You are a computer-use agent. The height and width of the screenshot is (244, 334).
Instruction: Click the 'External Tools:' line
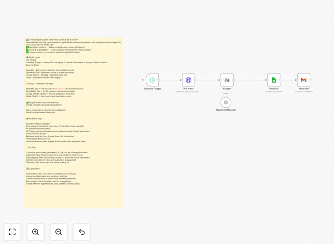pos(32,65)
